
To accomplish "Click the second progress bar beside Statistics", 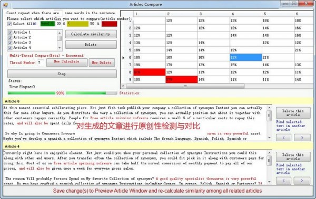I will pyautogui.click(x=92, y=93).
